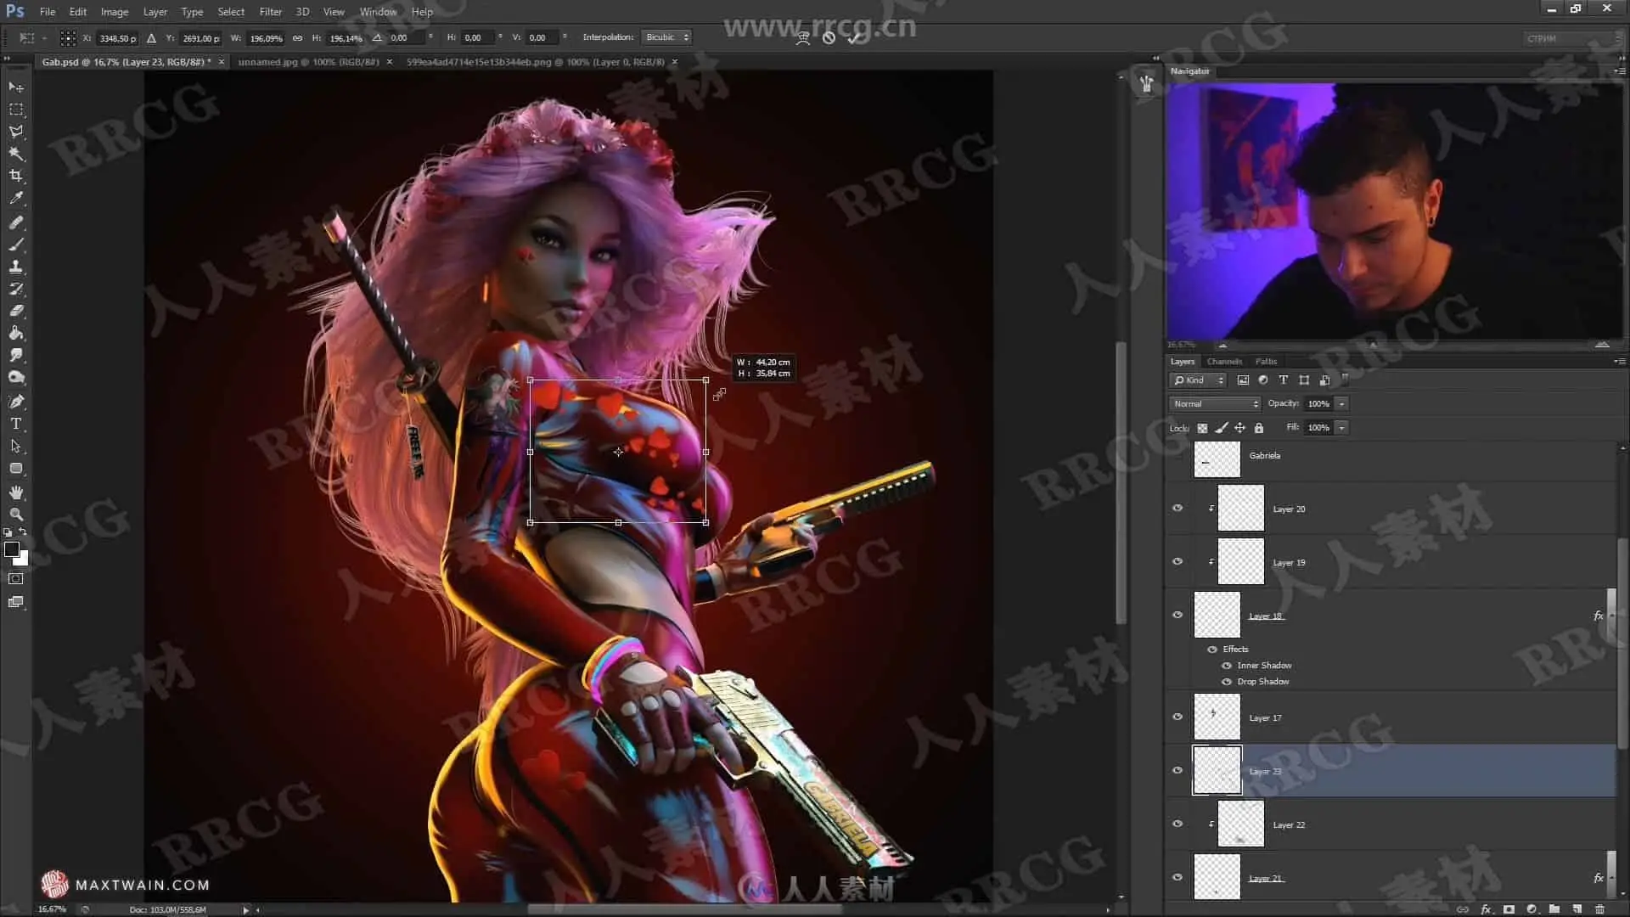Open the Select menu
Image resolution: width=1630 pixels, height=917 pixels.
point(231,12)
